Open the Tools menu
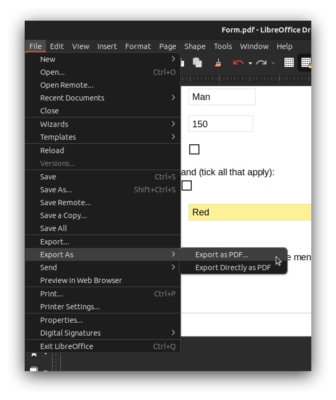Image resolution: width=336 pixels, height=400 pixels. [x=223, y=46]
